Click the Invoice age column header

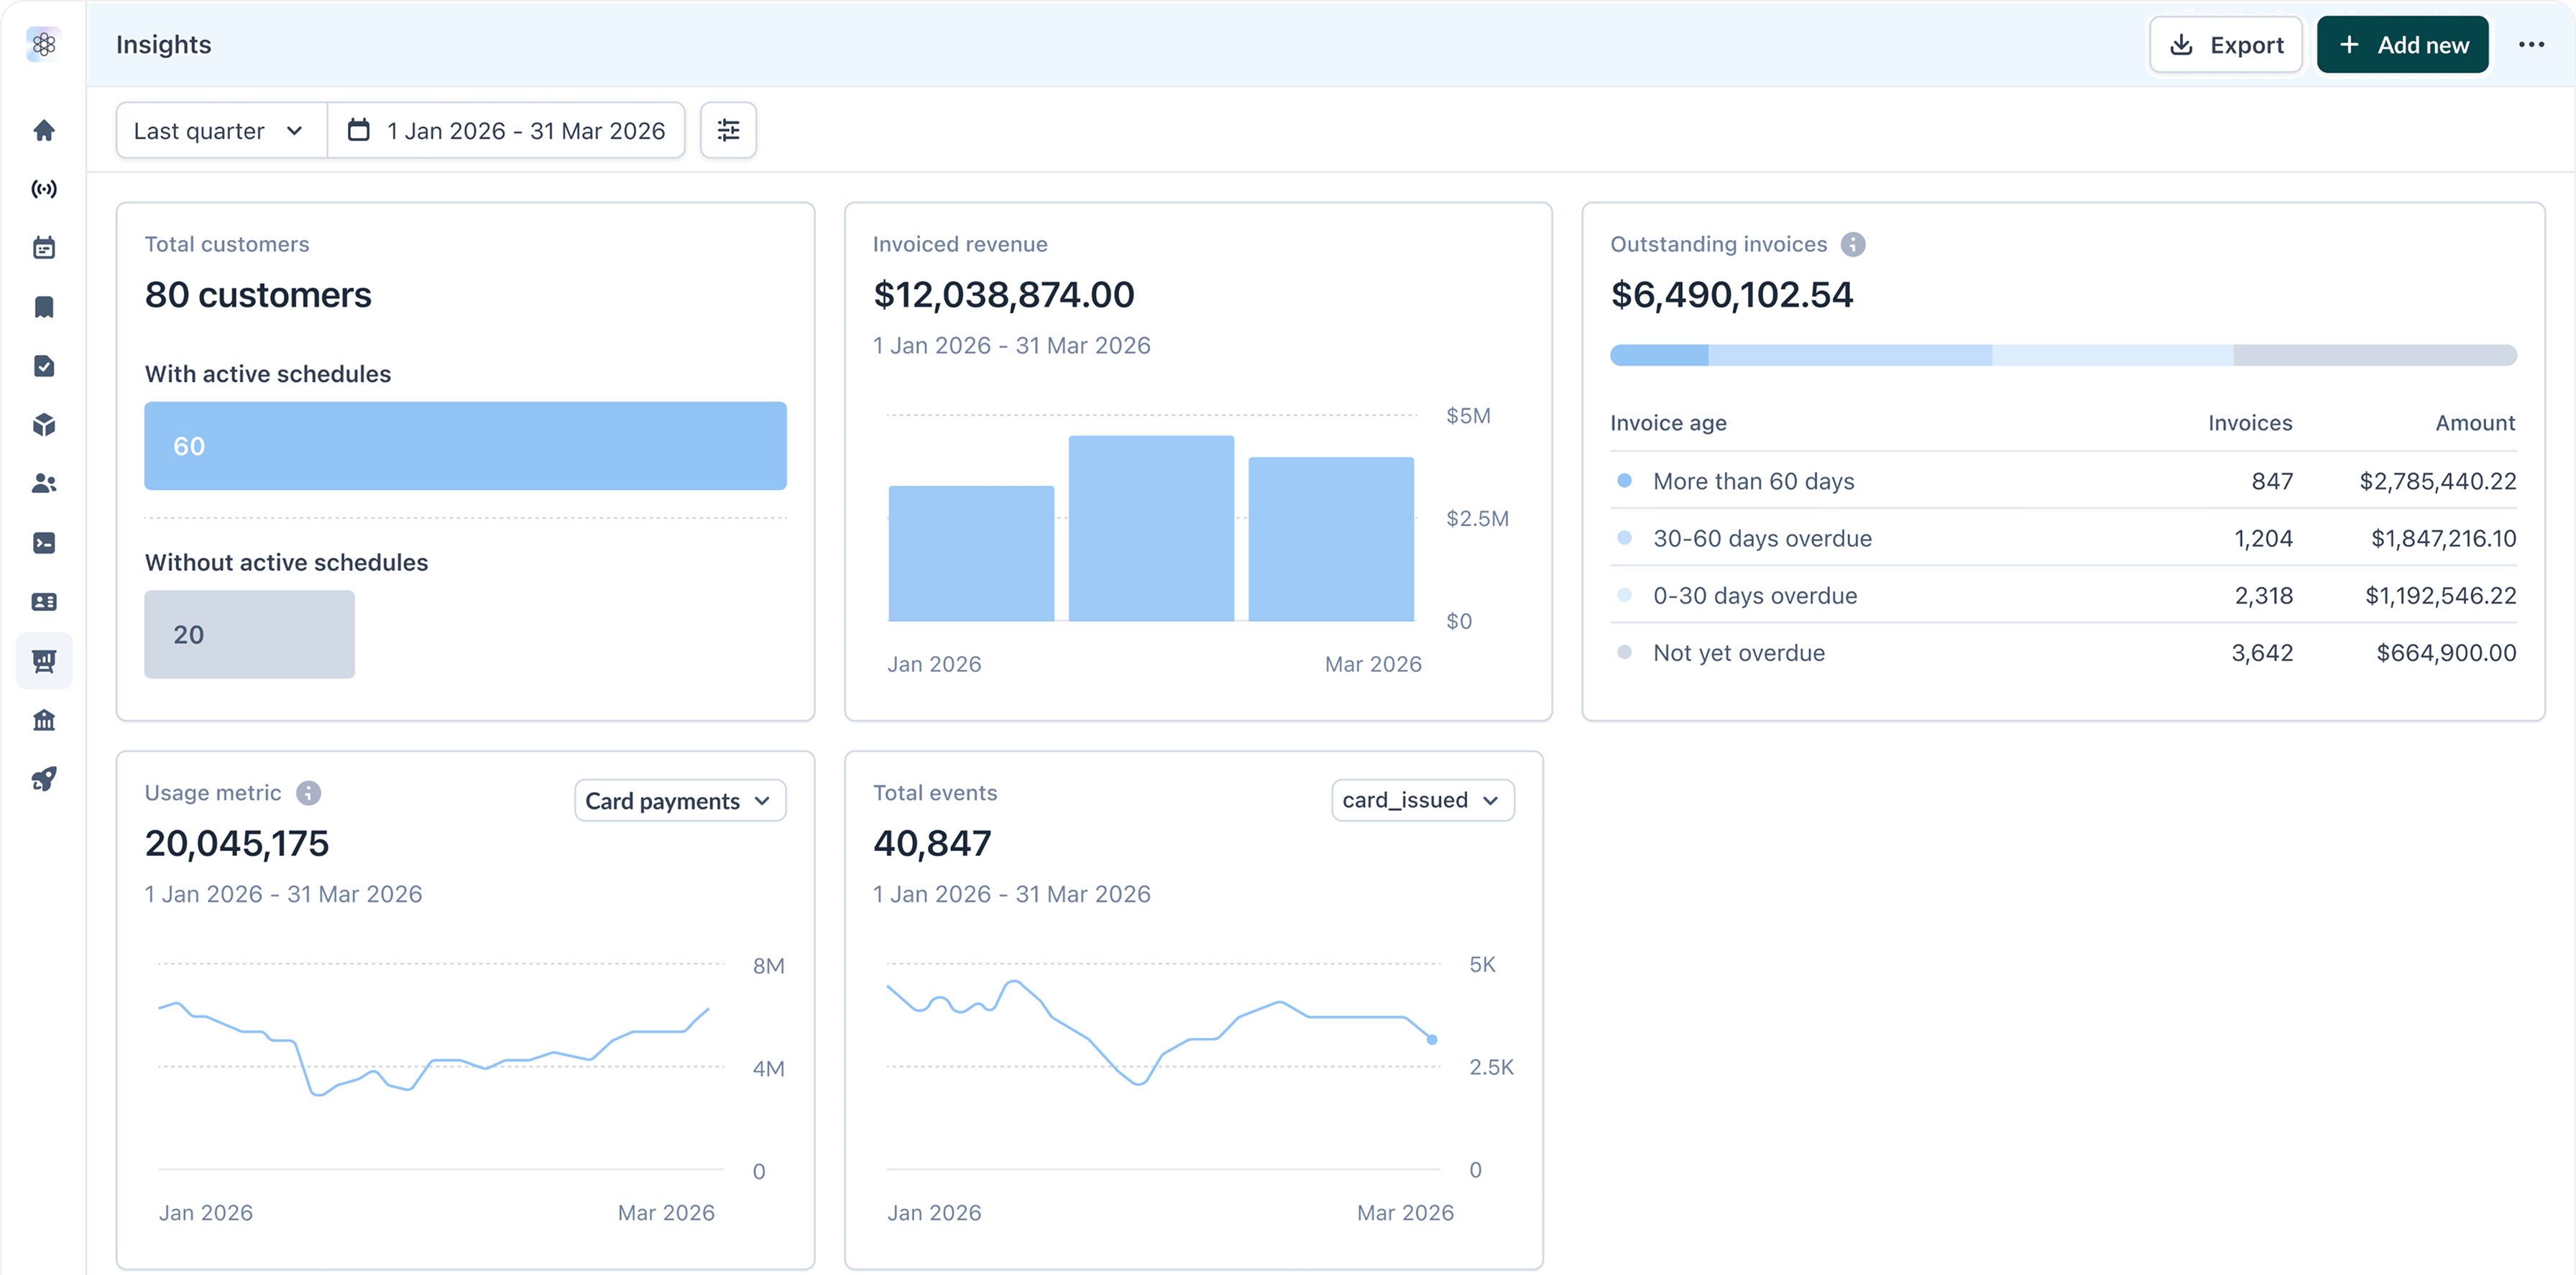(1668, 423)
